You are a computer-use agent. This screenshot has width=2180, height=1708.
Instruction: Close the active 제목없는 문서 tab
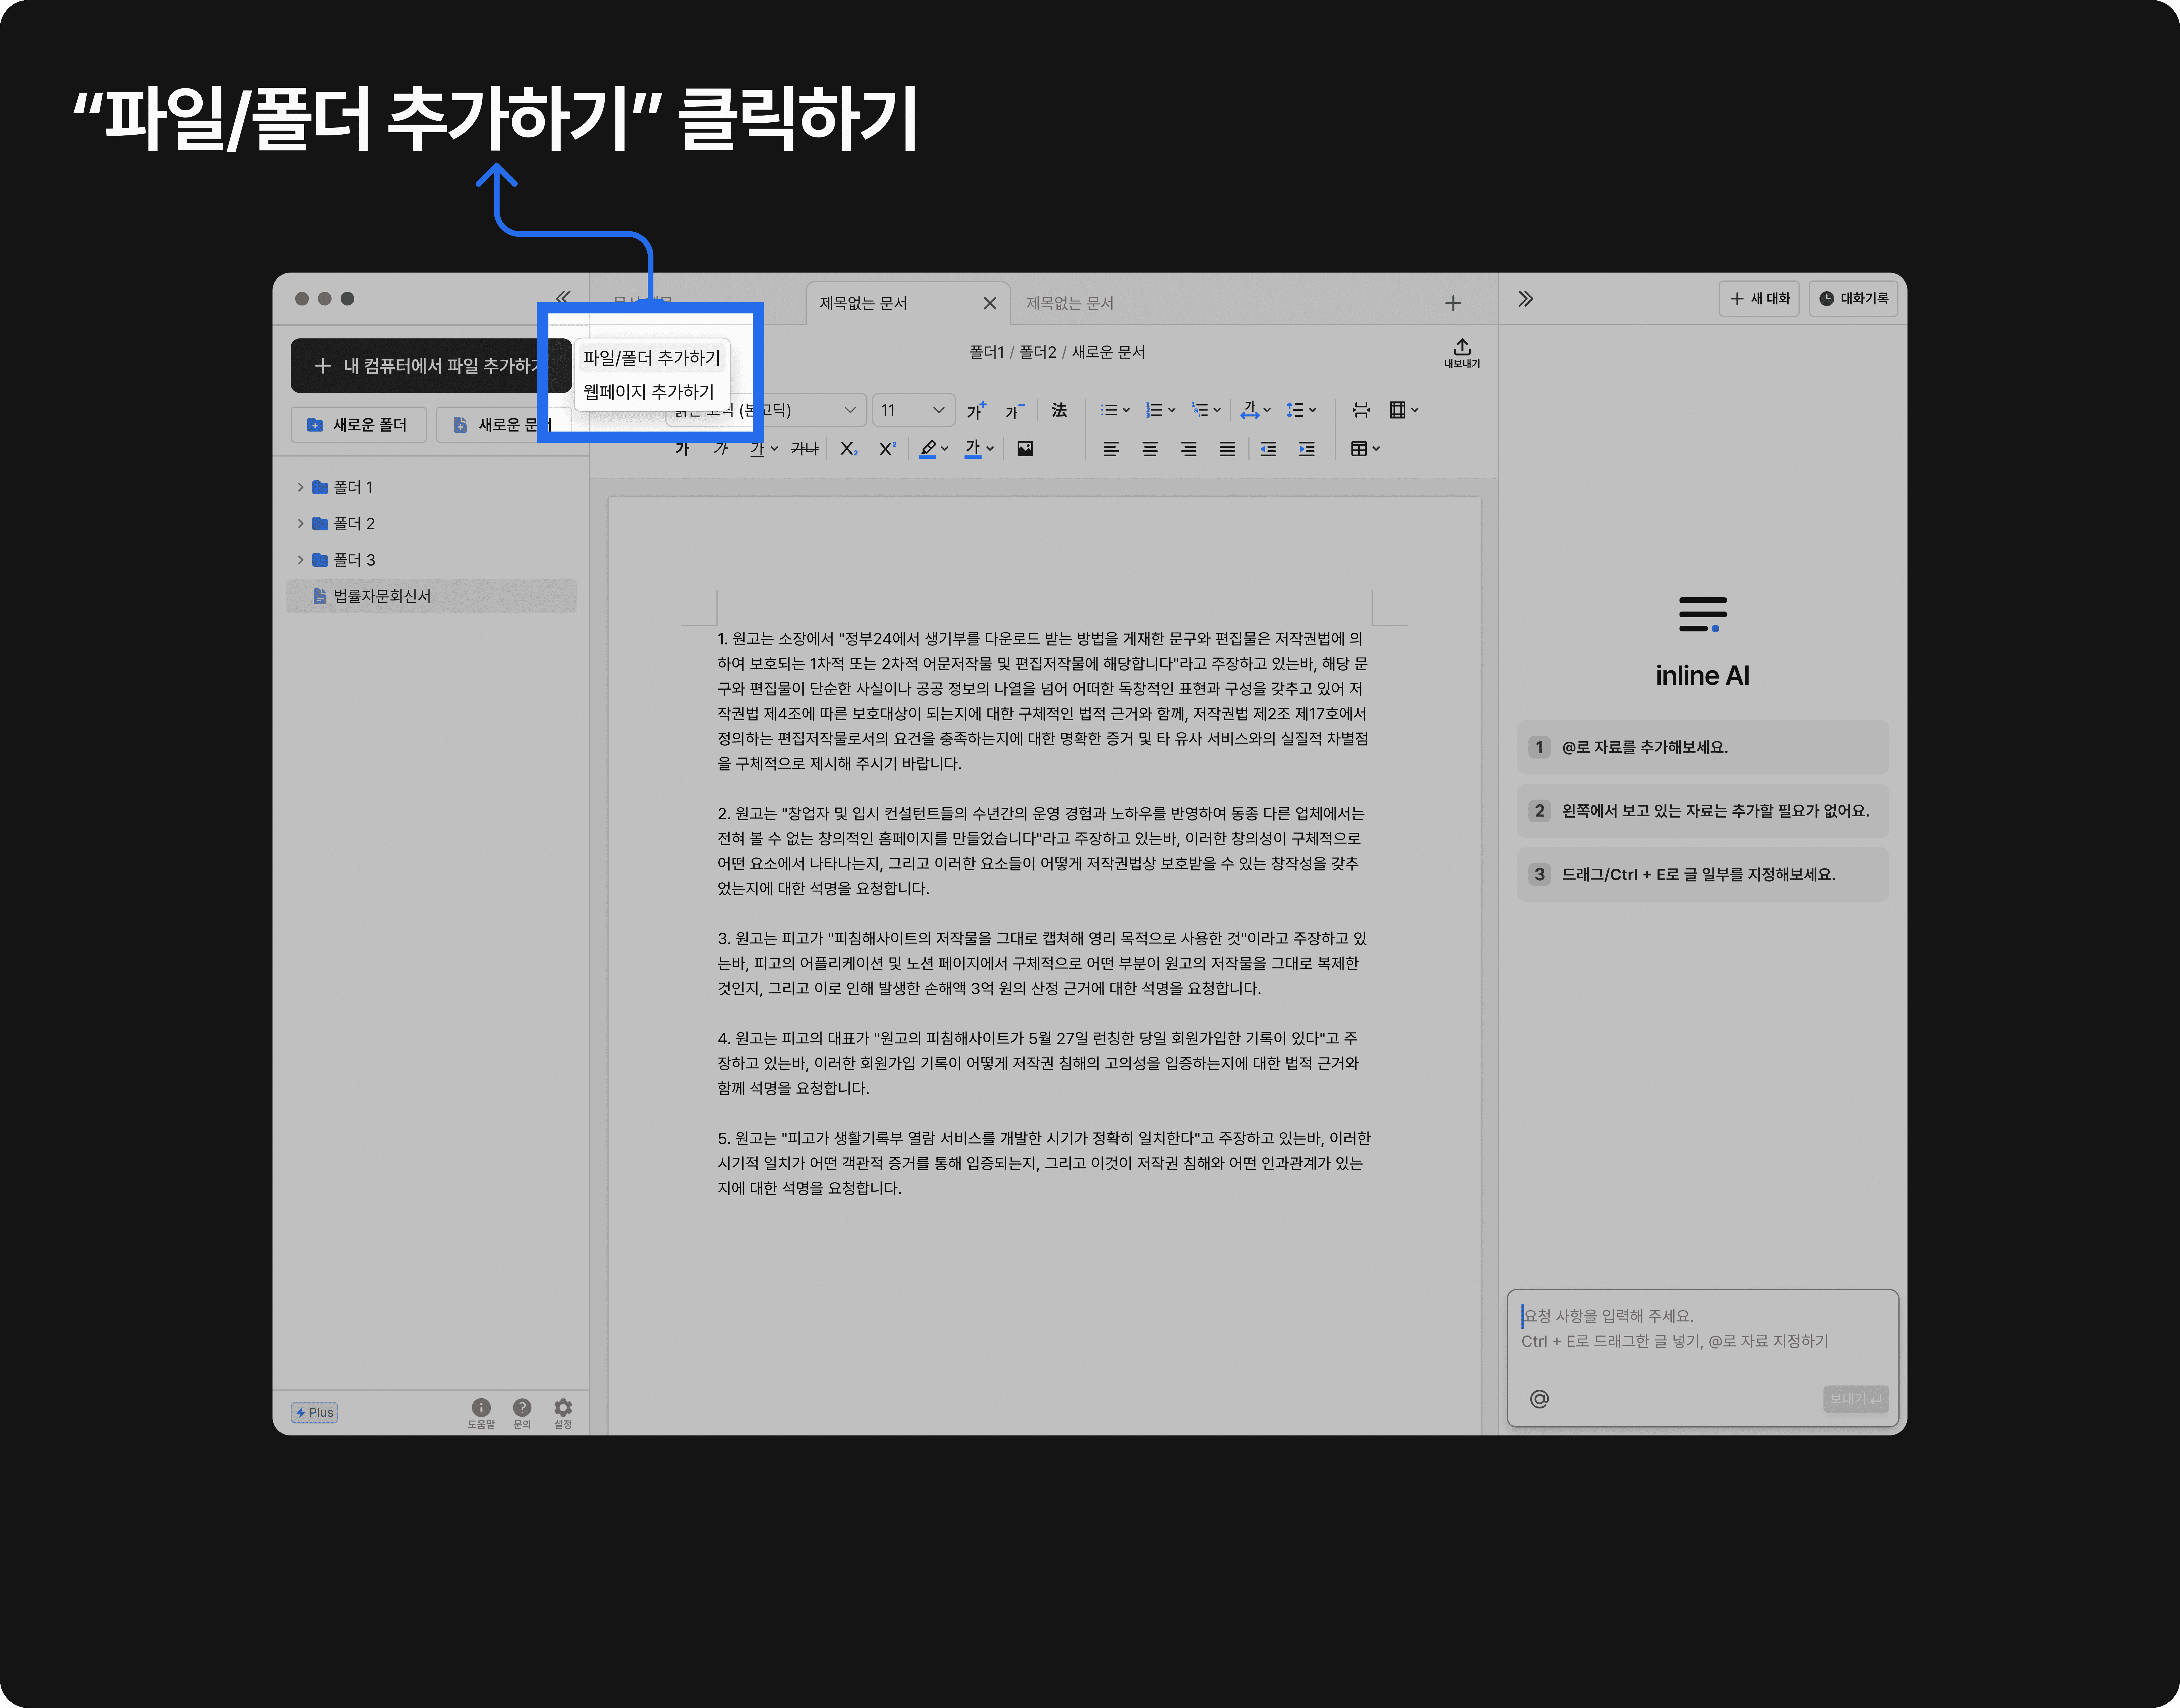pos(990,303)
